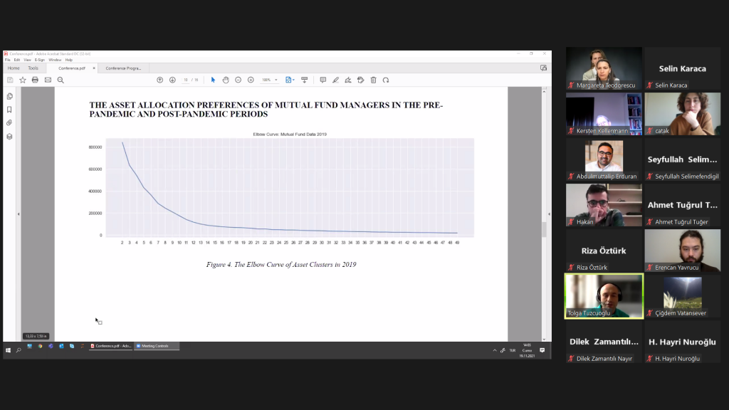Go to previous page with up arrow
729x410 pixels.
click(x=160, y=80)
